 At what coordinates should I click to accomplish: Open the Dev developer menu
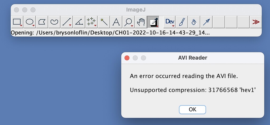coord(170,22)
